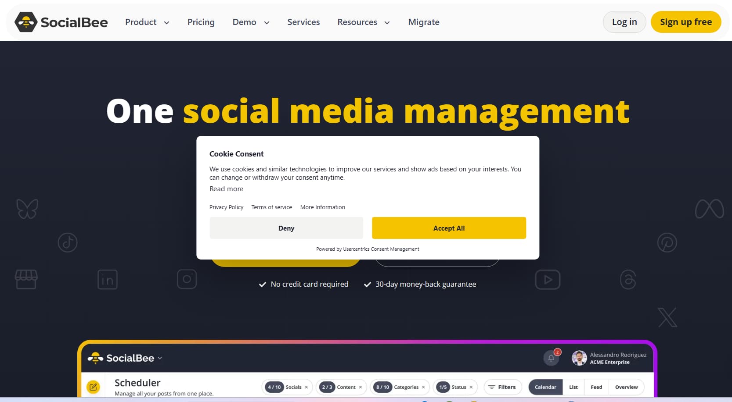Switch to Overview tab
732x402 pixels.
pyautogui.click(x=627, y=387)
